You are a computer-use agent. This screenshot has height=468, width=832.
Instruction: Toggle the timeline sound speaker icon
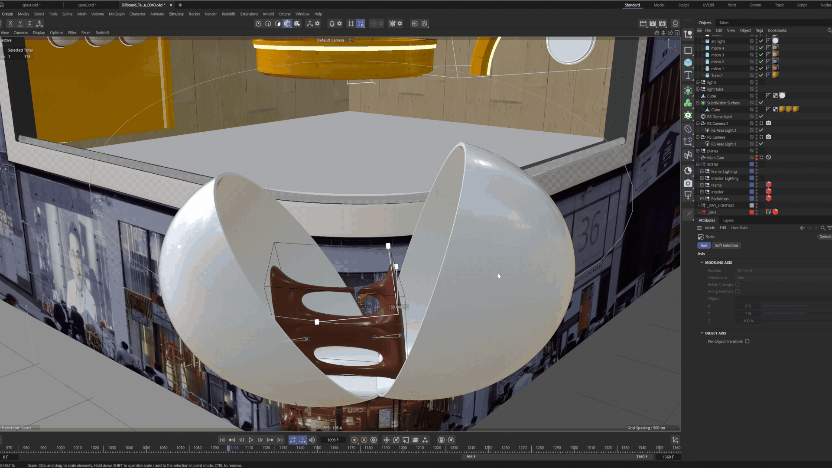312,440
